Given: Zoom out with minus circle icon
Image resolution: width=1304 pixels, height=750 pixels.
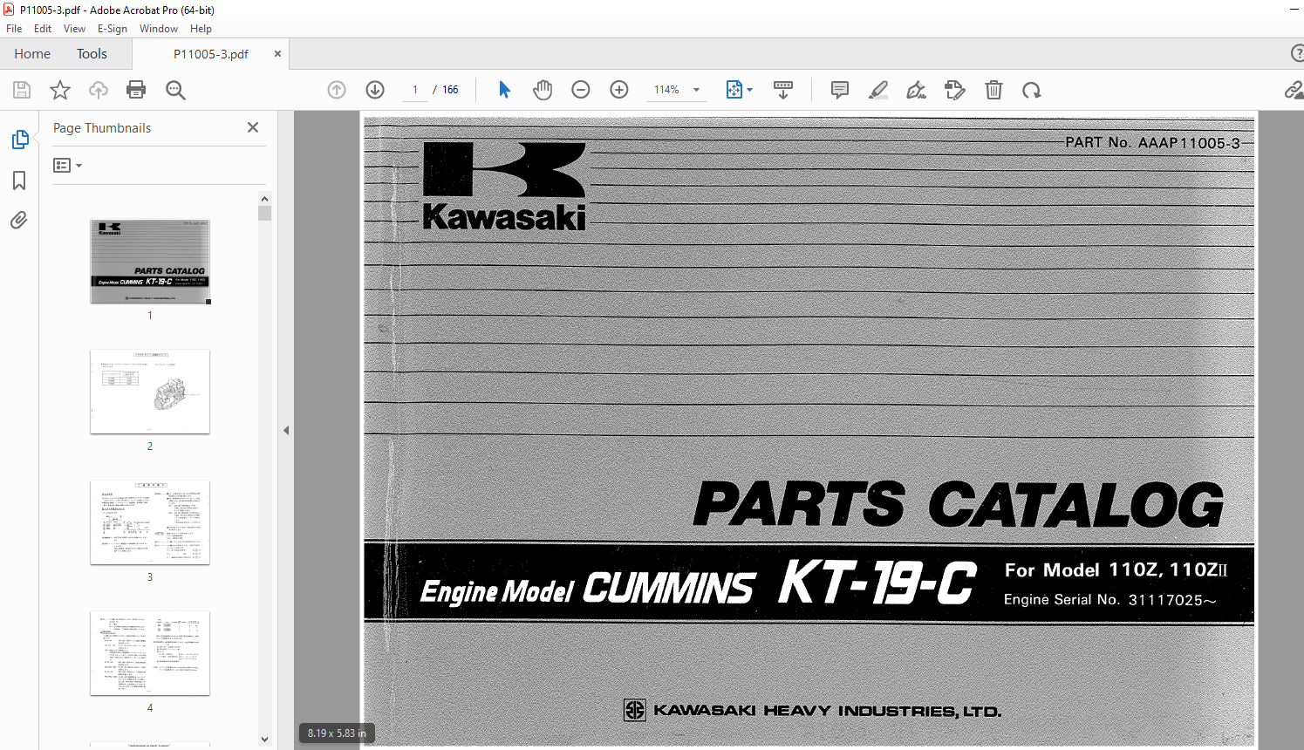Looking at the screenshot, I should (x=581, y=90).
